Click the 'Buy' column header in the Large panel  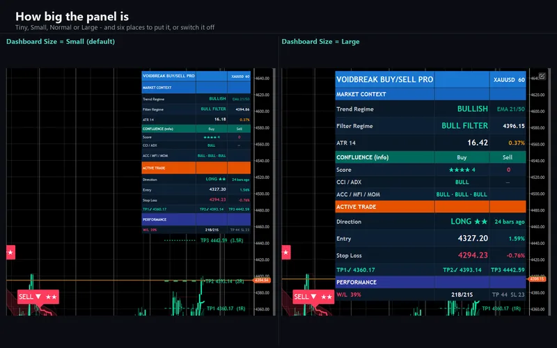point(462,157)
